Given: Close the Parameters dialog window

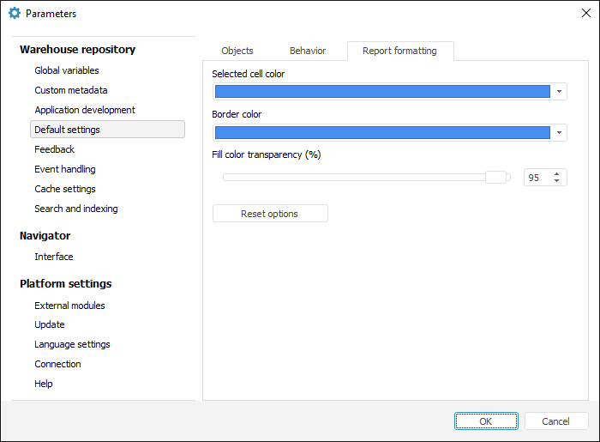Looking at the screenshot, I should pyautogui.click(x=585, y=14).
